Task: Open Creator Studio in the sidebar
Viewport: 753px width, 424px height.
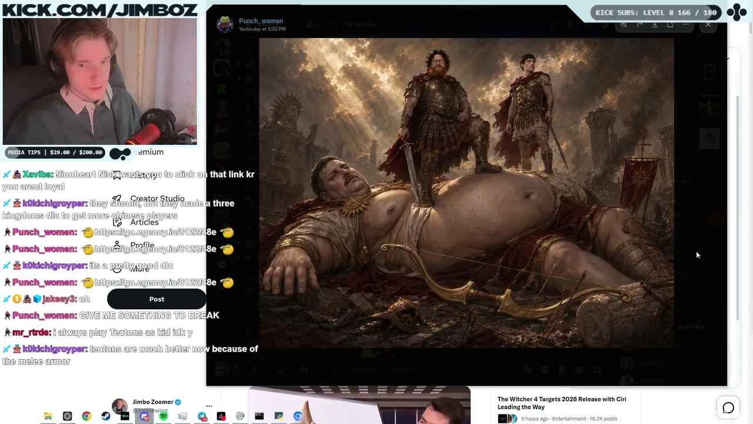Action: click(x=157, y=199)
